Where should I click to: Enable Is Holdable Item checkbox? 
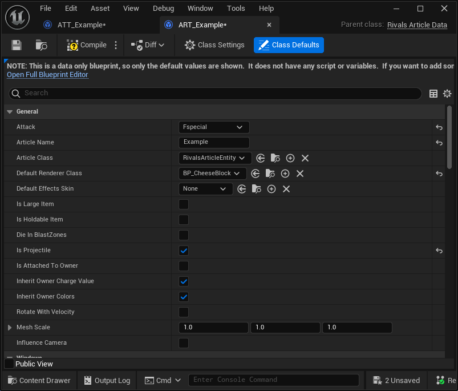coord(184,220)
